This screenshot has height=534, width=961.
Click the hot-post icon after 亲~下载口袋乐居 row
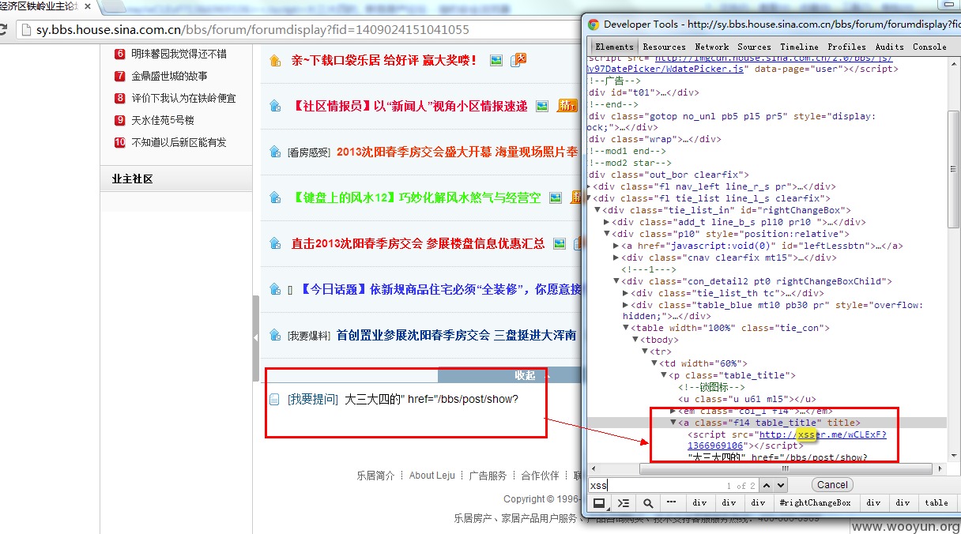(x=518, y=59)
